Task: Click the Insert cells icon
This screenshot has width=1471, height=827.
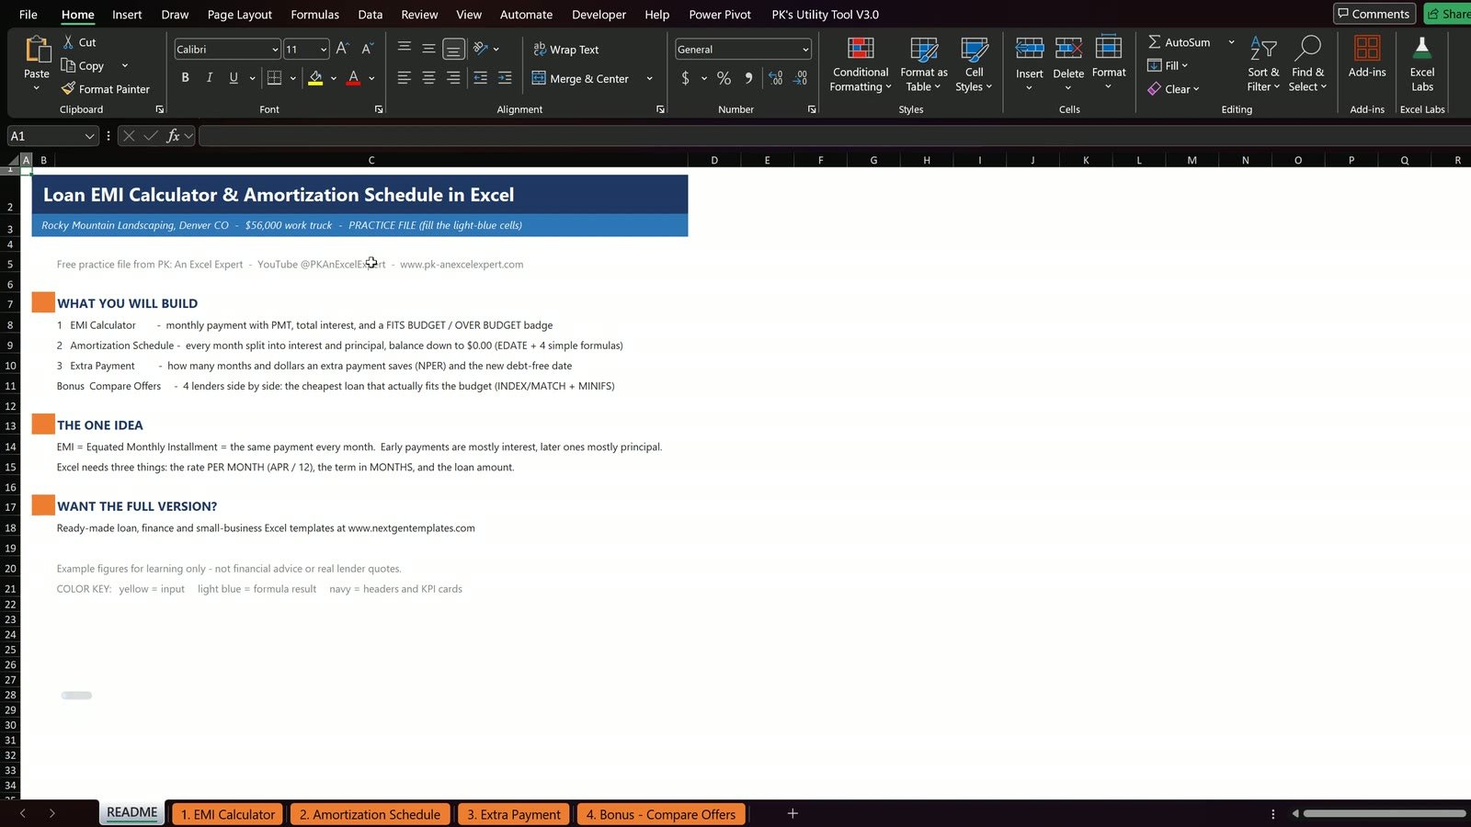Action: [1029, 49]
